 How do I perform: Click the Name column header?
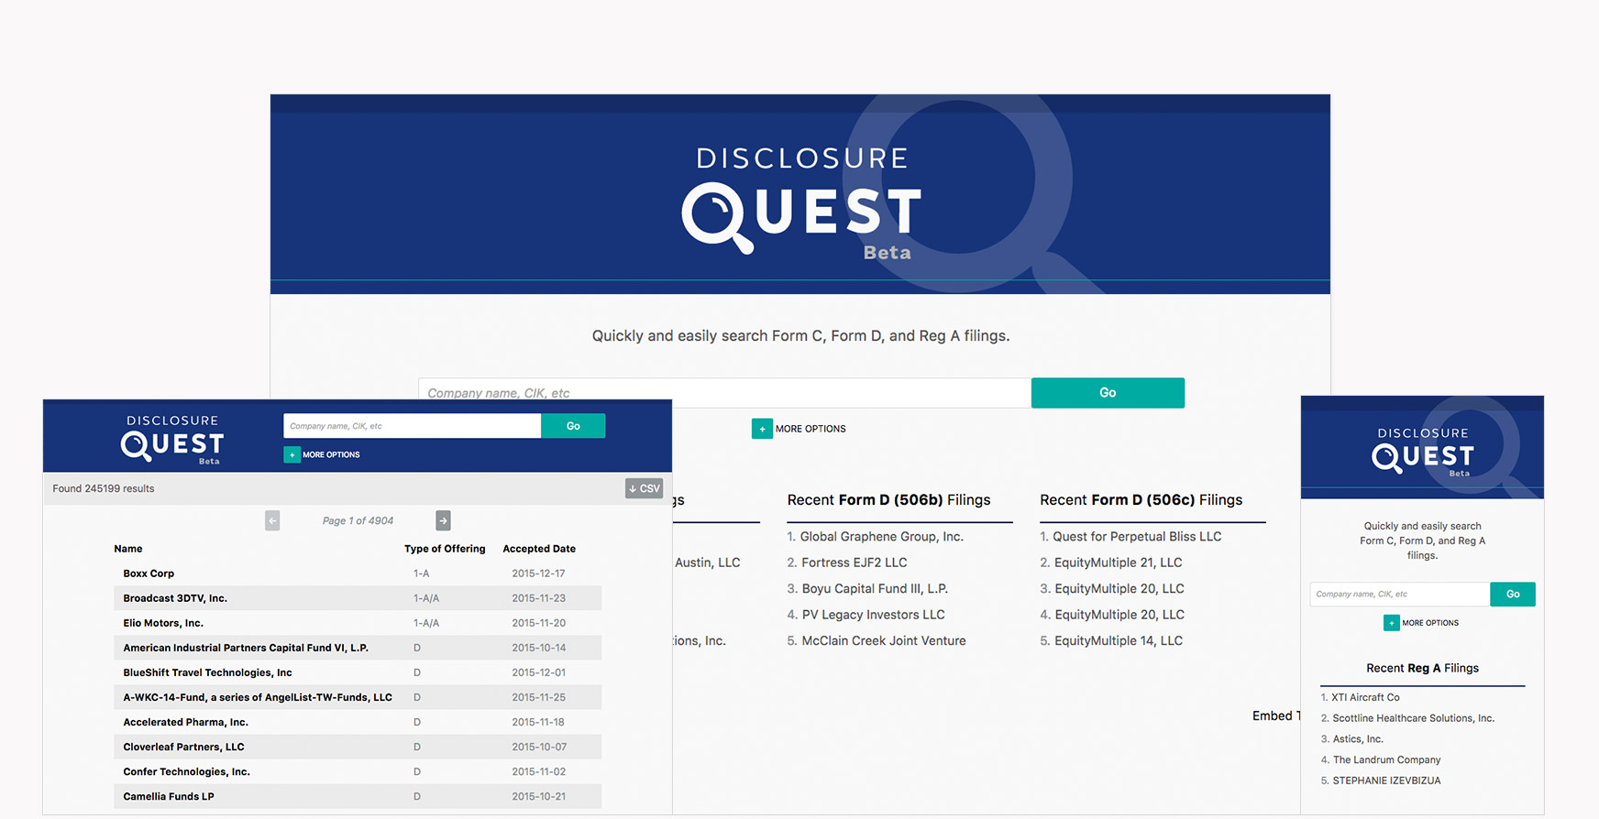(128, 549)
